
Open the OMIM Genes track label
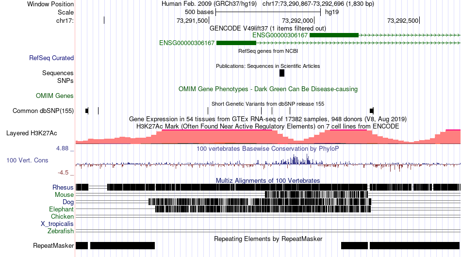55,96
